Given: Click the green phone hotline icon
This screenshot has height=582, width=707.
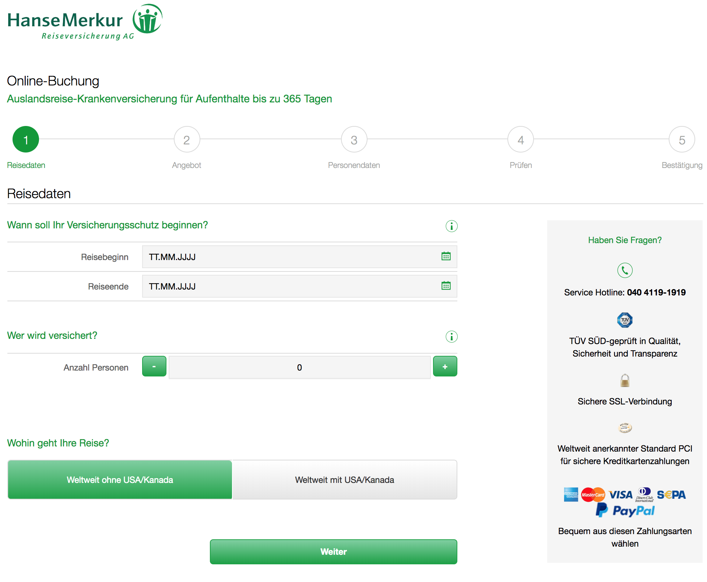Looking at the screenshot, I should coord(625,270).
